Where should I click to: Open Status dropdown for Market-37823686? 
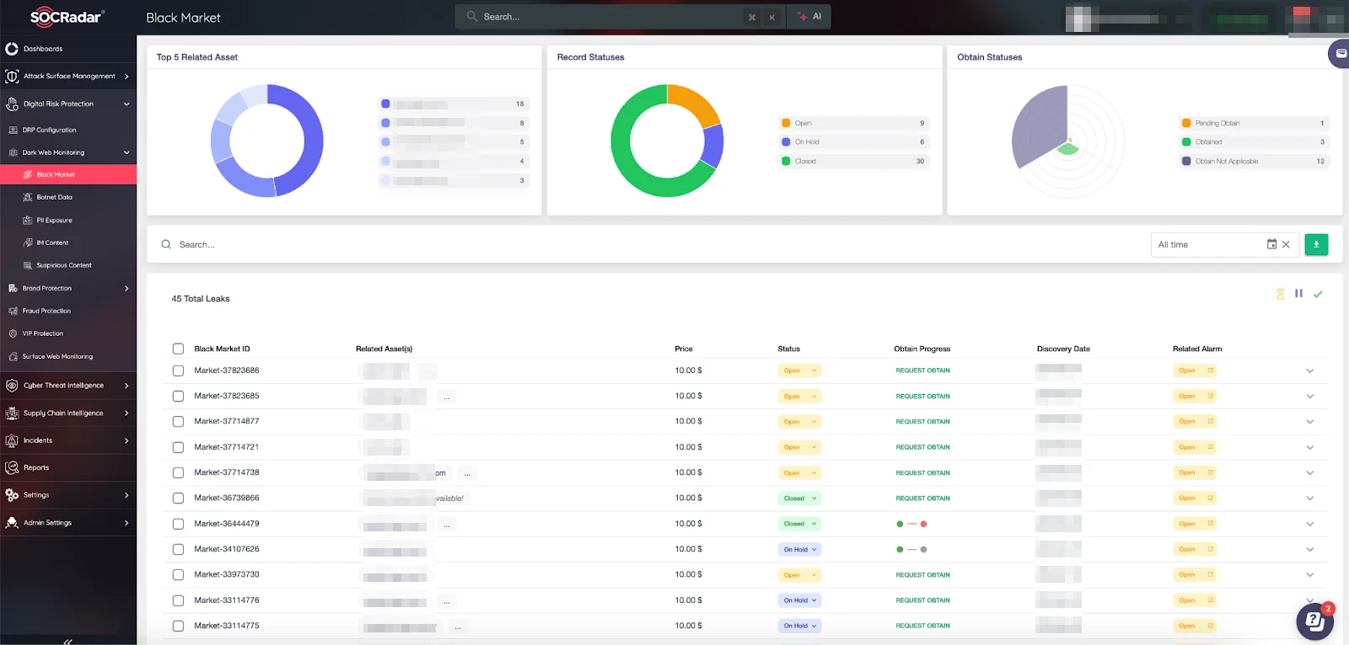(799, 370)
